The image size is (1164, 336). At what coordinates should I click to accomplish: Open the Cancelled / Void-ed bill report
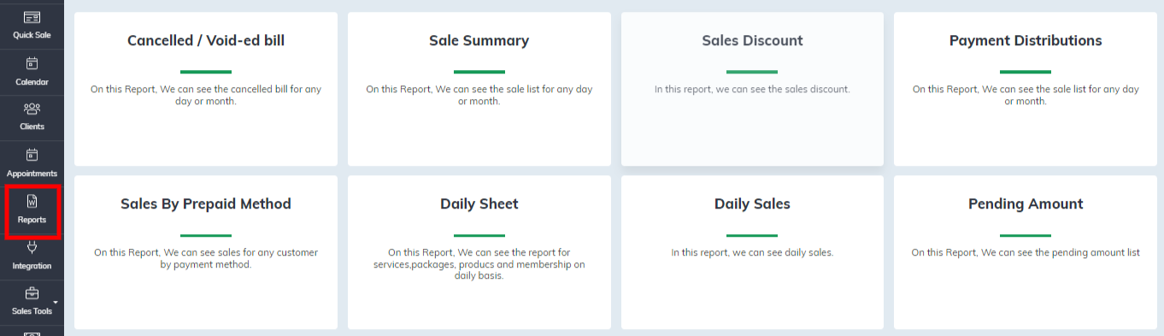206,89
